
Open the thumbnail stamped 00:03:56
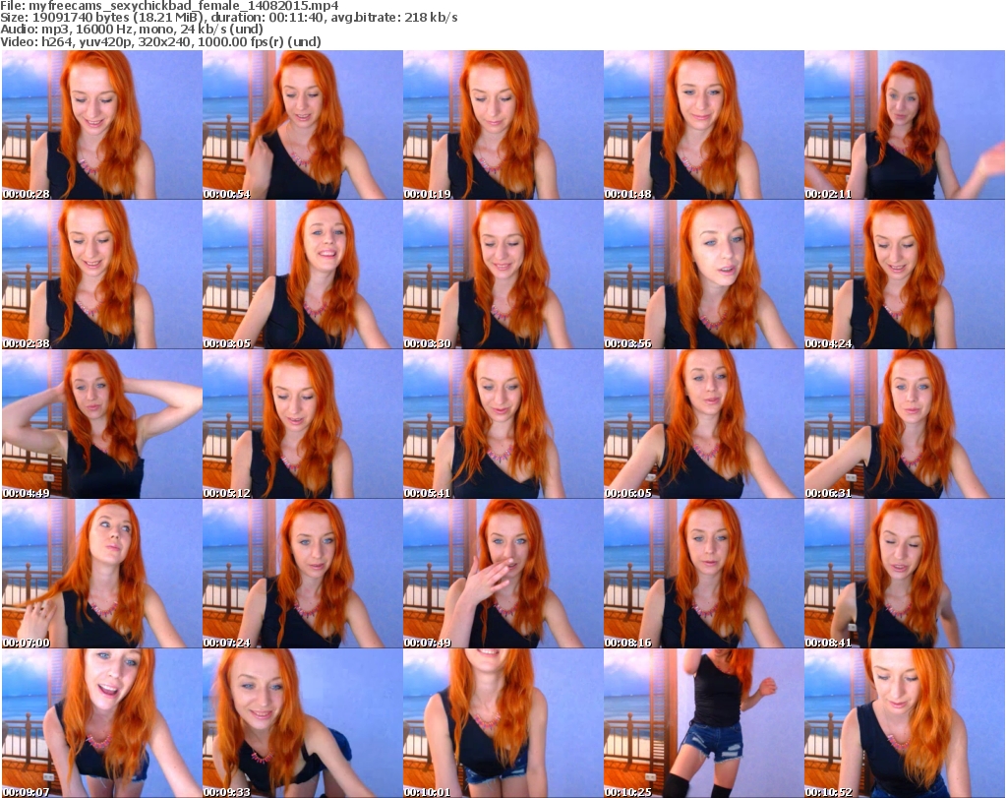tap(703, 275)
